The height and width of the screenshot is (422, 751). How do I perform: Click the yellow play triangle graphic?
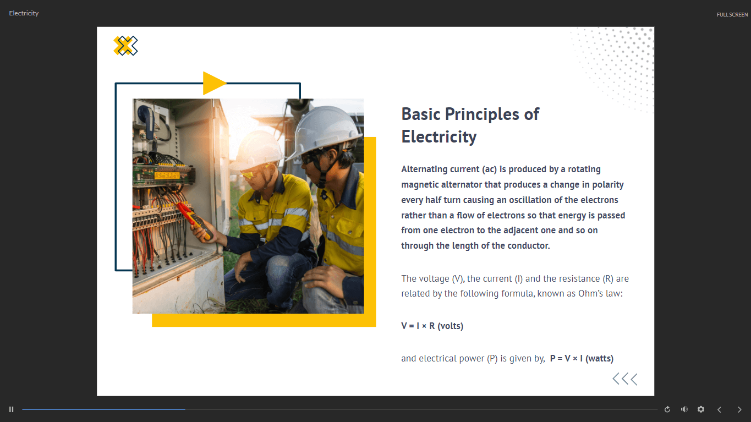click(215, 83)
